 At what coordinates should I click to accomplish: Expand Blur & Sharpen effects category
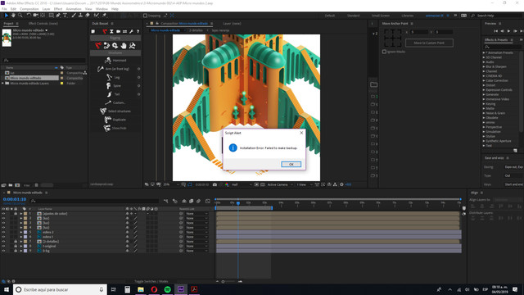click(x=484, y=66)
